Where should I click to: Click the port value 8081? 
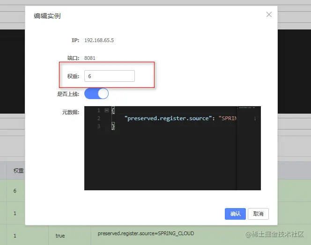click(x=89, y=58)
